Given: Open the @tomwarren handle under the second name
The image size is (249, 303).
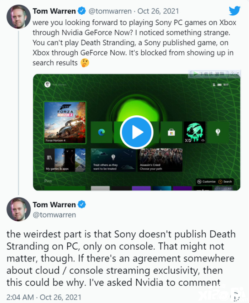Looking at the screenshot, I should point(54,215).
